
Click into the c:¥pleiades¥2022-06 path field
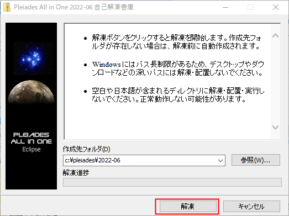[x=140, y=161]
